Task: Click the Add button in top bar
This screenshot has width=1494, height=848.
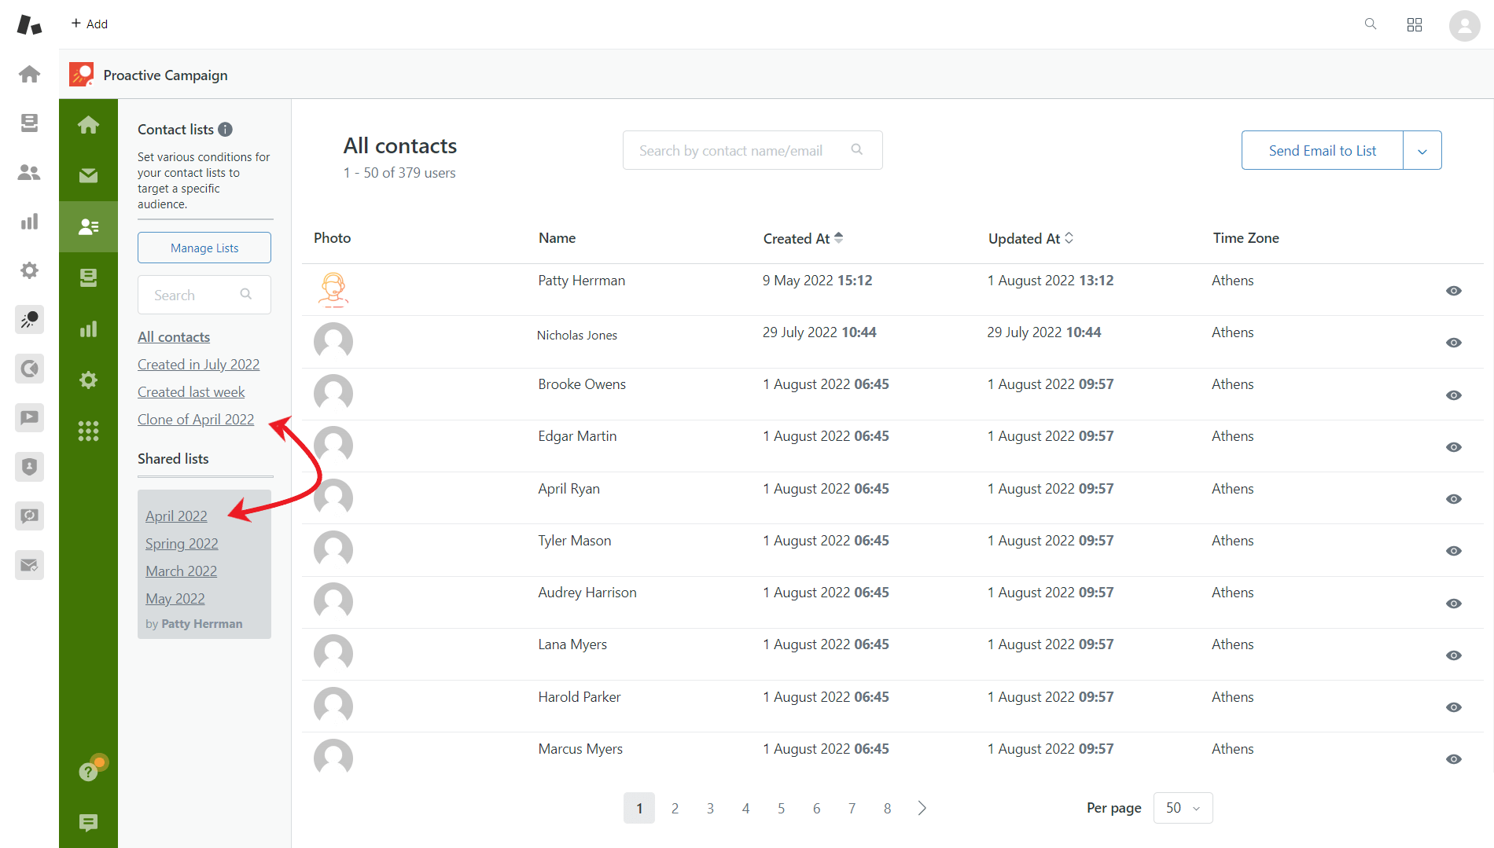Action: pyautogui.click(x=90, y=24)
